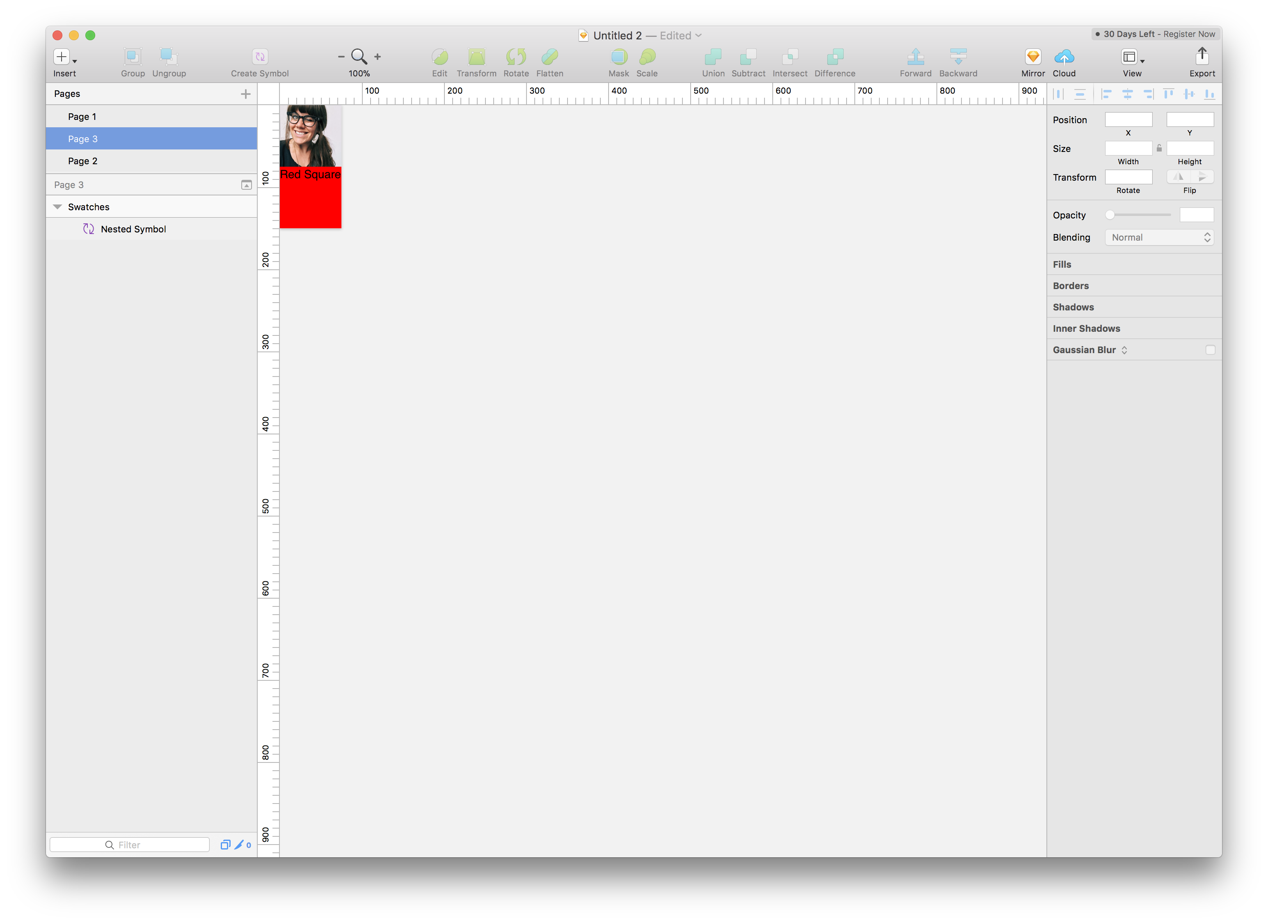Zoom in with the plus button
Image resolution: width=1268 pixels, height=923 pixels.
click(378, 57)
